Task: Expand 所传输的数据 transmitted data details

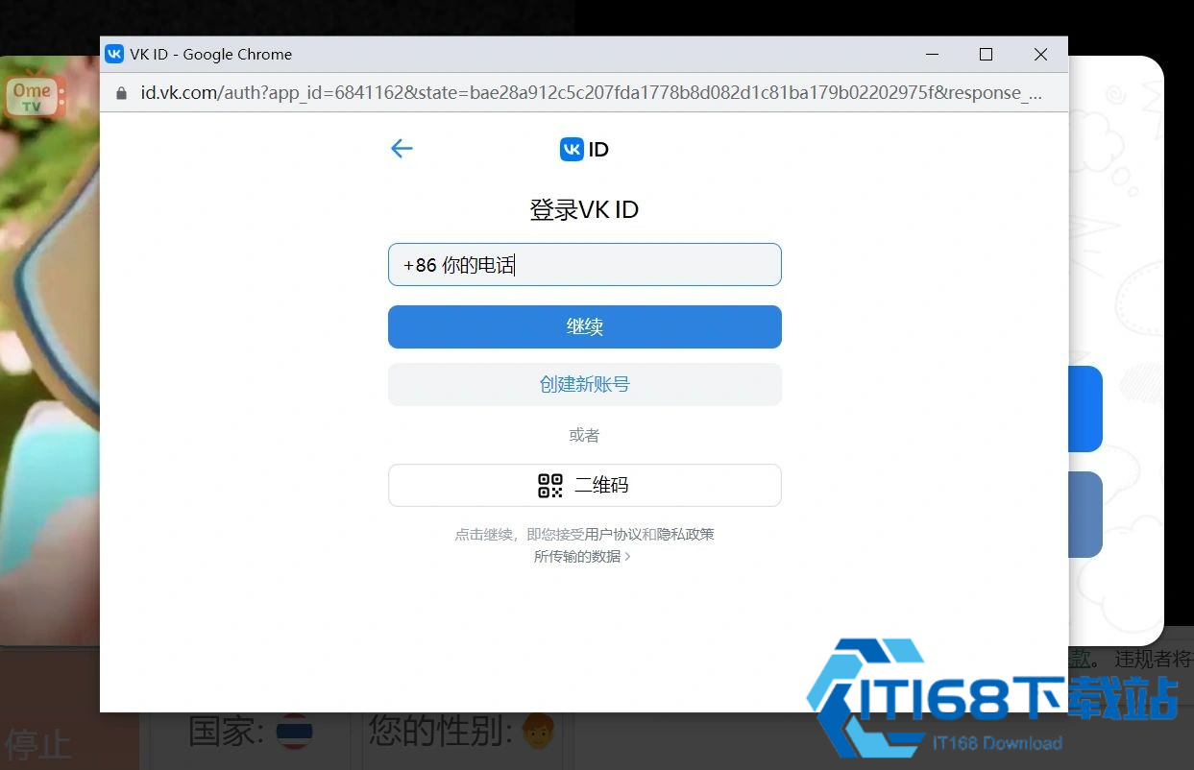Action: [582, 556]
